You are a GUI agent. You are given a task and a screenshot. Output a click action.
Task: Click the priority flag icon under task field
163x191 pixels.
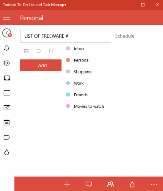pos(51,51)
